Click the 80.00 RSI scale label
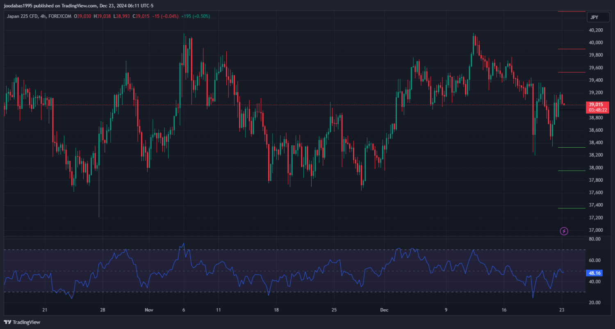Image resolution: width=615 pixels, height=329 pixels. pyautogui.click(x=594, y=239)
